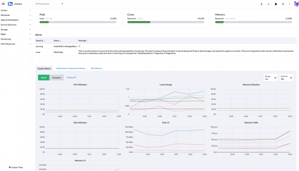Open KubeAPIErrorBudgetBurn external link icon
The image size is (299, 171).
(80, 46)
